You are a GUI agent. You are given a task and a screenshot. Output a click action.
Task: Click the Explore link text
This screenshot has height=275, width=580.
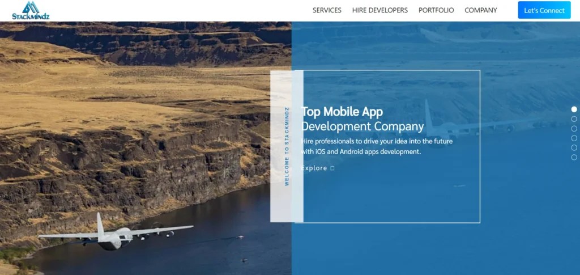[314, 168]
